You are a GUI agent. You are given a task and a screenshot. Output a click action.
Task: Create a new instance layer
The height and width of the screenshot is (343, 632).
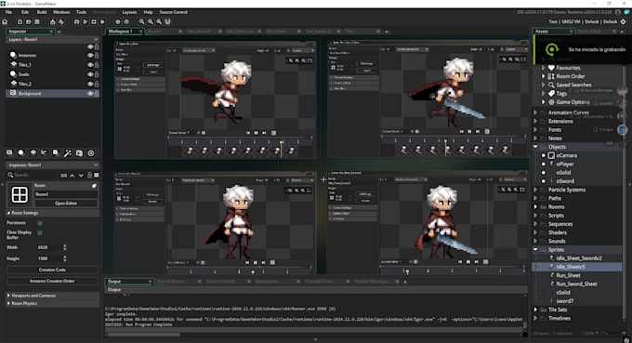(x=21, y=152)
